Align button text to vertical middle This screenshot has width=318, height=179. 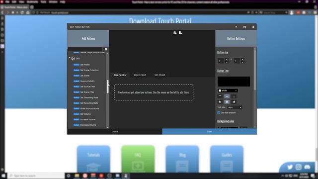point(227,96)
